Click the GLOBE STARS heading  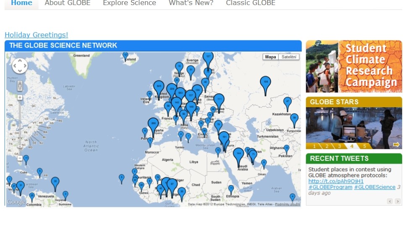click(334, 102)
